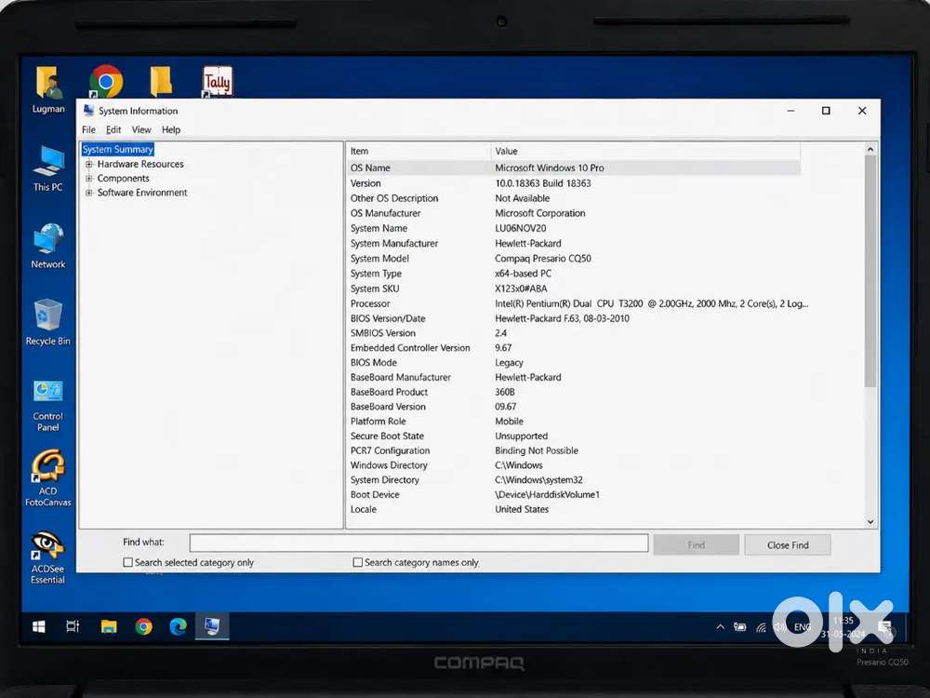Click the Value column header
This screenshot has height=698, width=930.
click(645, 151)
